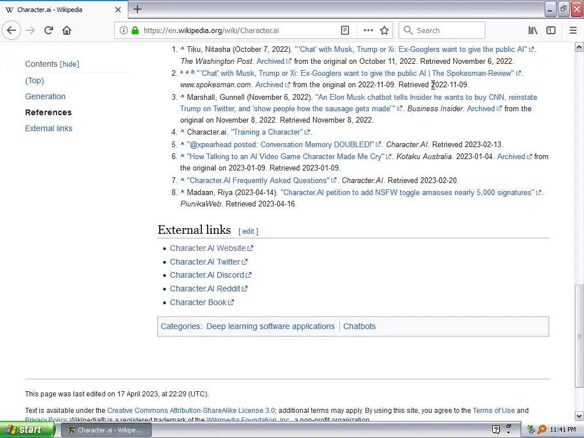This screenshot has width=584, height=438.
Task: Open the Library bookmarks and history icon
Action: [x=533, y=31]
